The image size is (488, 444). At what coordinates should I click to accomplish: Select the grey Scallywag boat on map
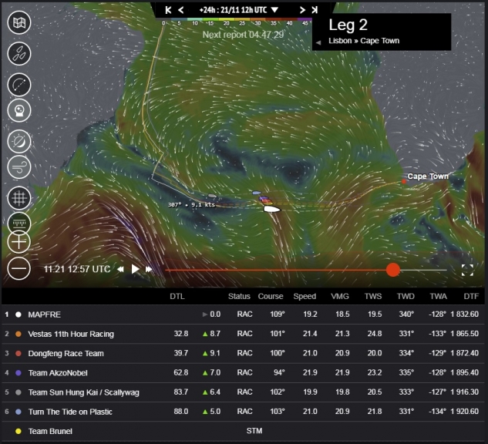212,196
